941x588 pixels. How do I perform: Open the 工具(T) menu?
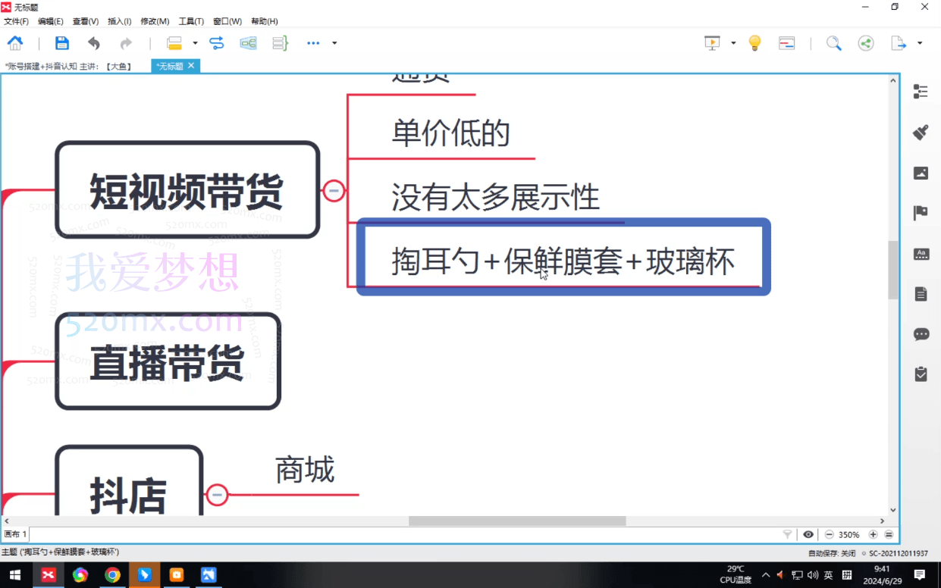191,21
